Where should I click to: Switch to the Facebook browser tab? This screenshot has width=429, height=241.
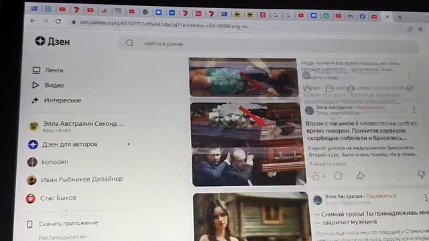click(363, 16)
